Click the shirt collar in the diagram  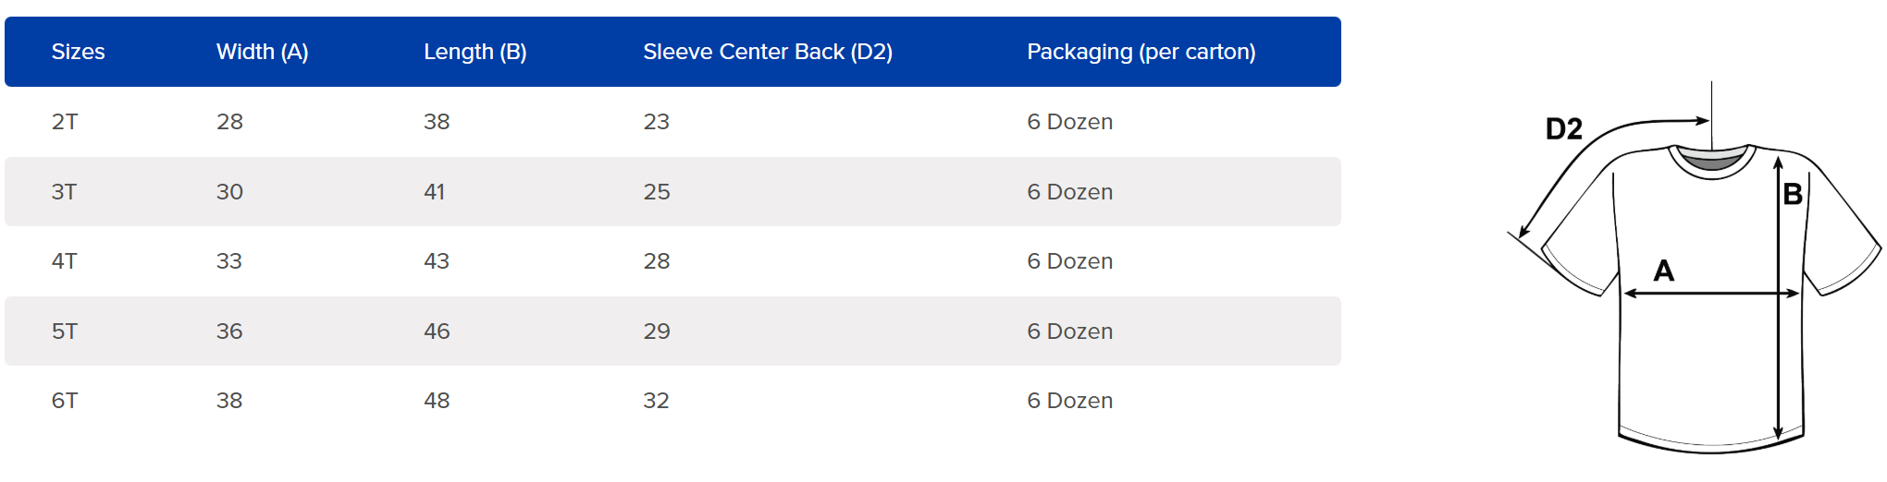1711,160
